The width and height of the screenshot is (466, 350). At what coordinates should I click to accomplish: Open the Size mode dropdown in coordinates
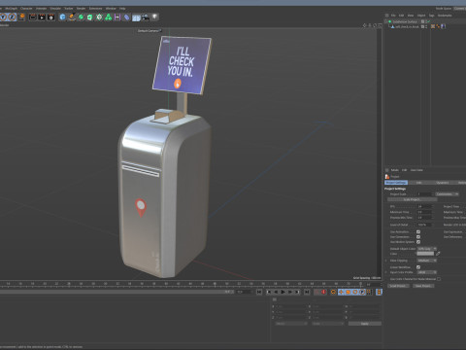coord(328,324)
